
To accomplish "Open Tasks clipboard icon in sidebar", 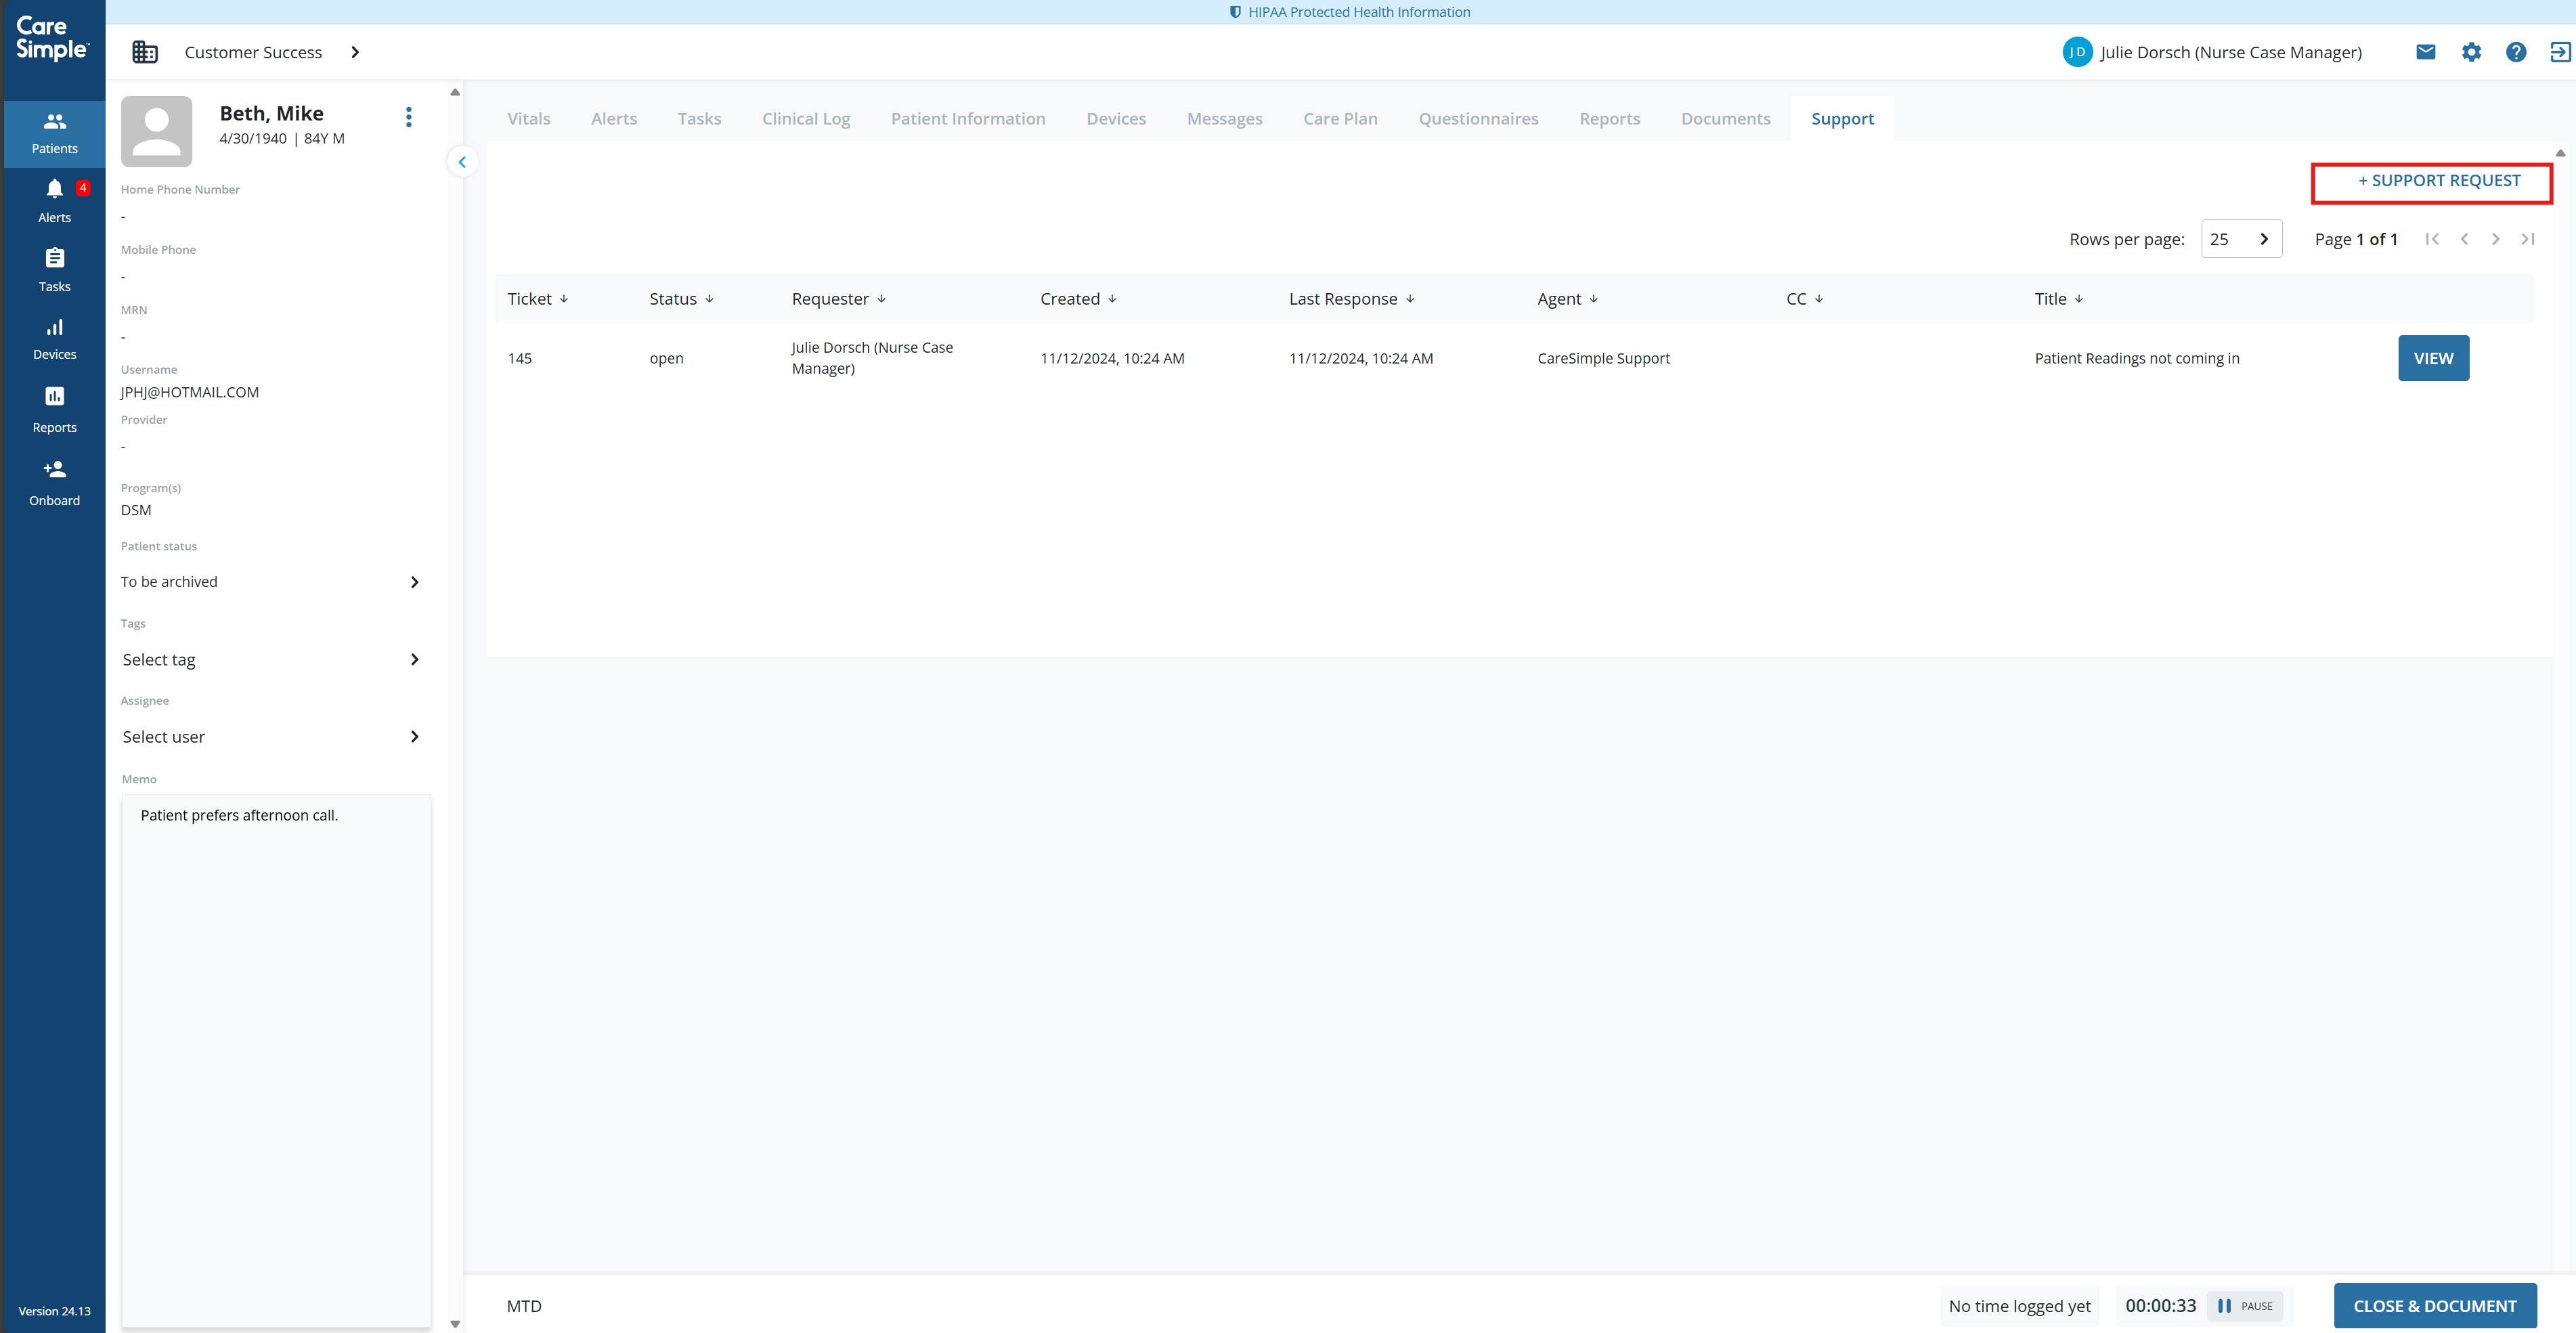I will (x=54, y=259).
